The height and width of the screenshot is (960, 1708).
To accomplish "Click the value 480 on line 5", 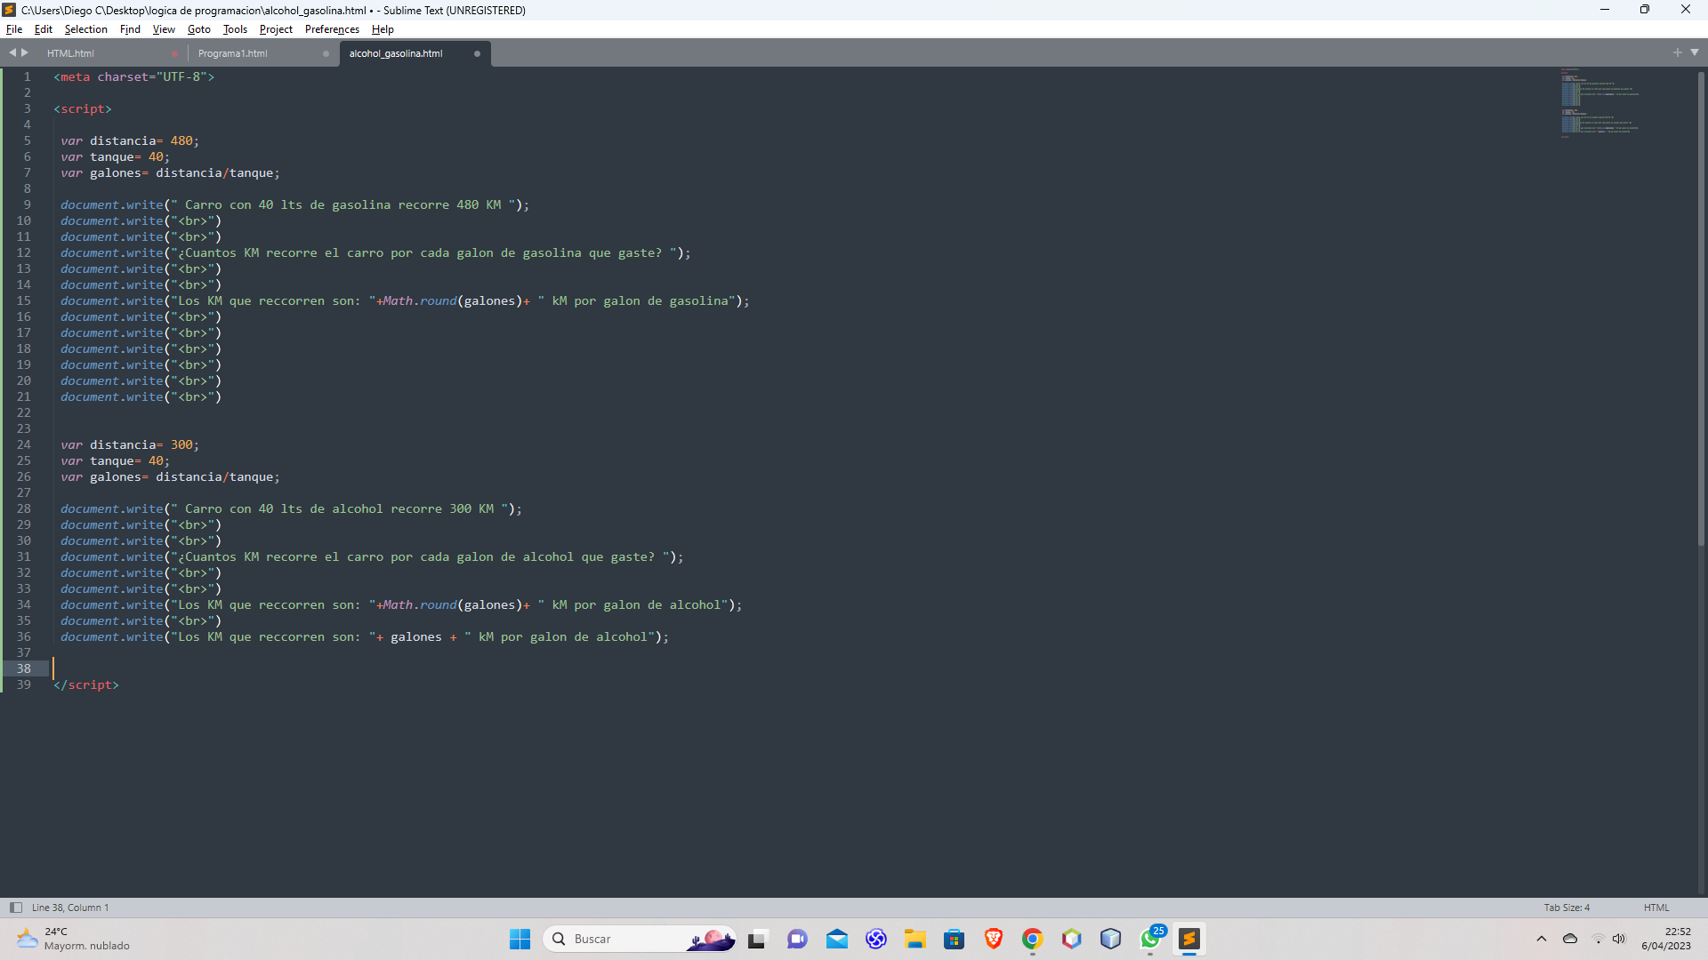I will [x=181, y=140].
